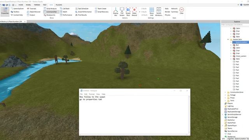Enter Full Screen mode
Screen dimensions: 249x140
coord(122,12)
